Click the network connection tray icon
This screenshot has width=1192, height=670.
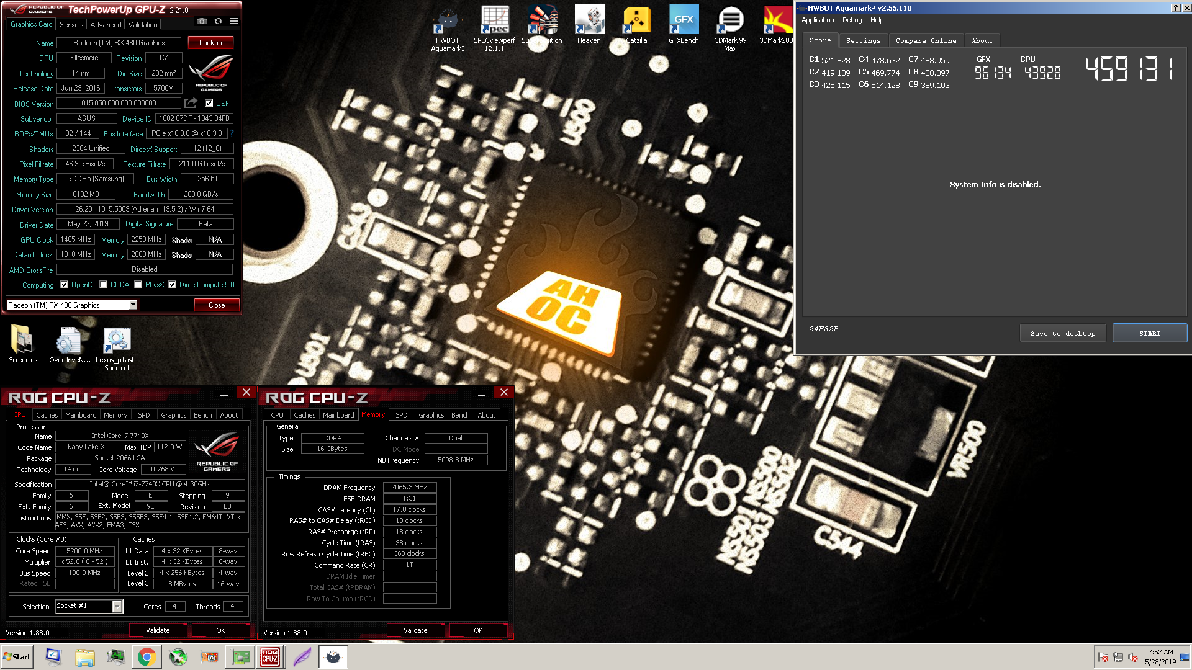tap(1117, 657)
